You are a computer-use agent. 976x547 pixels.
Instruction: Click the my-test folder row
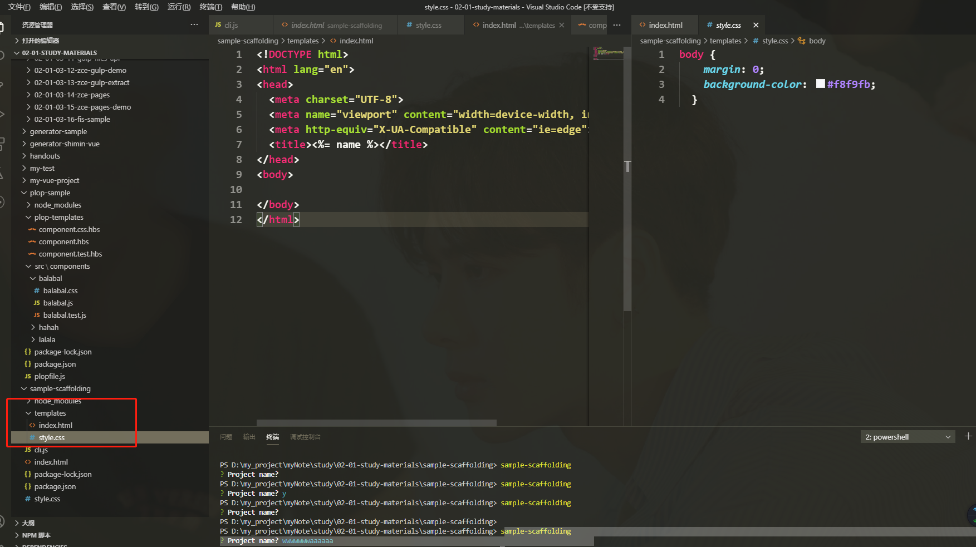(110, 168)
